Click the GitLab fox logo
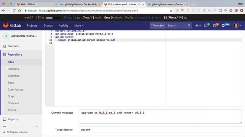The image size is (245, 137). (x=6, y=25)
